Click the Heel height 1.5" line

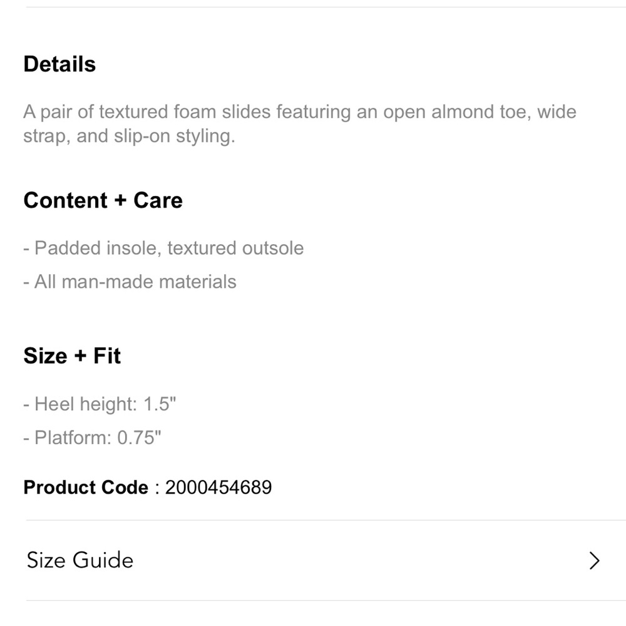(100, 404)
